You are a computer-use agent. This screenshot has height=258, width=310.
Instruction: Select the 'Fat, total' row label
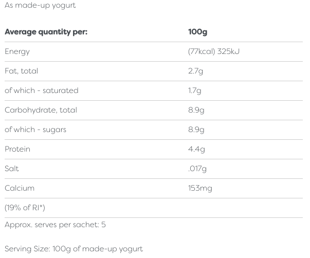21,71
